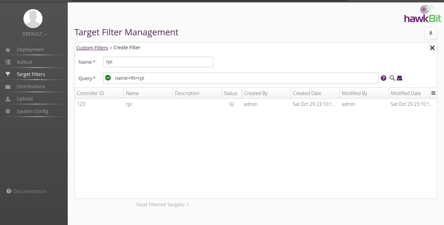This screenshot has height=225, width=444.
Task: Maximize the table with the hamburger icon
Action: coord(433,93)
